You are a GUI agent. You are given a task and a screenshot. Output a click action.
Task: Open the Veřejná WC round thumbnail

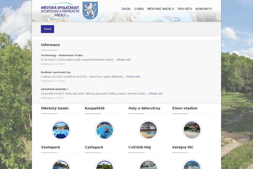tap(192, 165)
